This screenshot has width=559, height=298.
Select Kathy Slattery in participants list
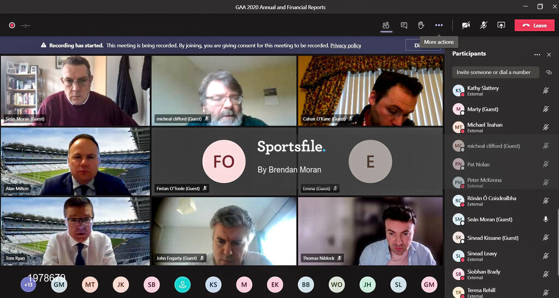[x=502, y=91]
